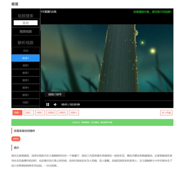Select the 线路一 tab

[17, 113]
